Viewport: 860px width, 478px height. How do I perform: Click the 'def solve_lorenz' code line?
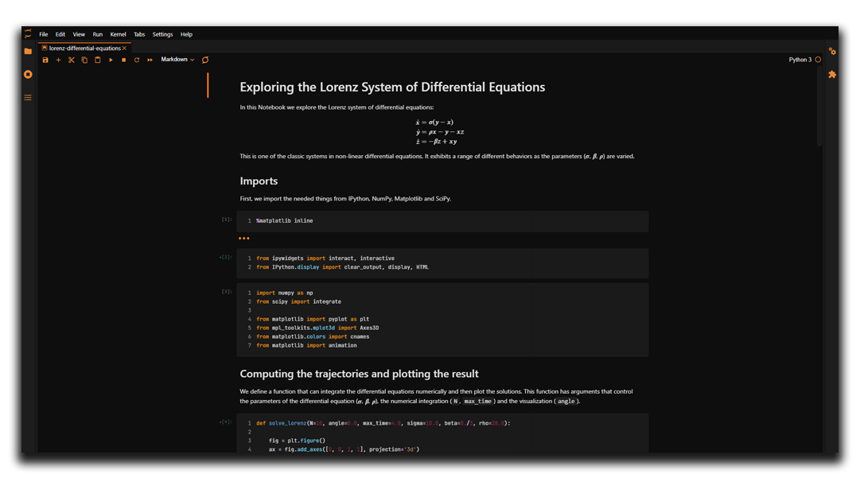coord(383,423)
